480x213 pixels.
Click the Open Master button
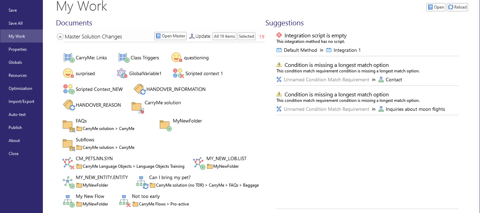(170, 36)
